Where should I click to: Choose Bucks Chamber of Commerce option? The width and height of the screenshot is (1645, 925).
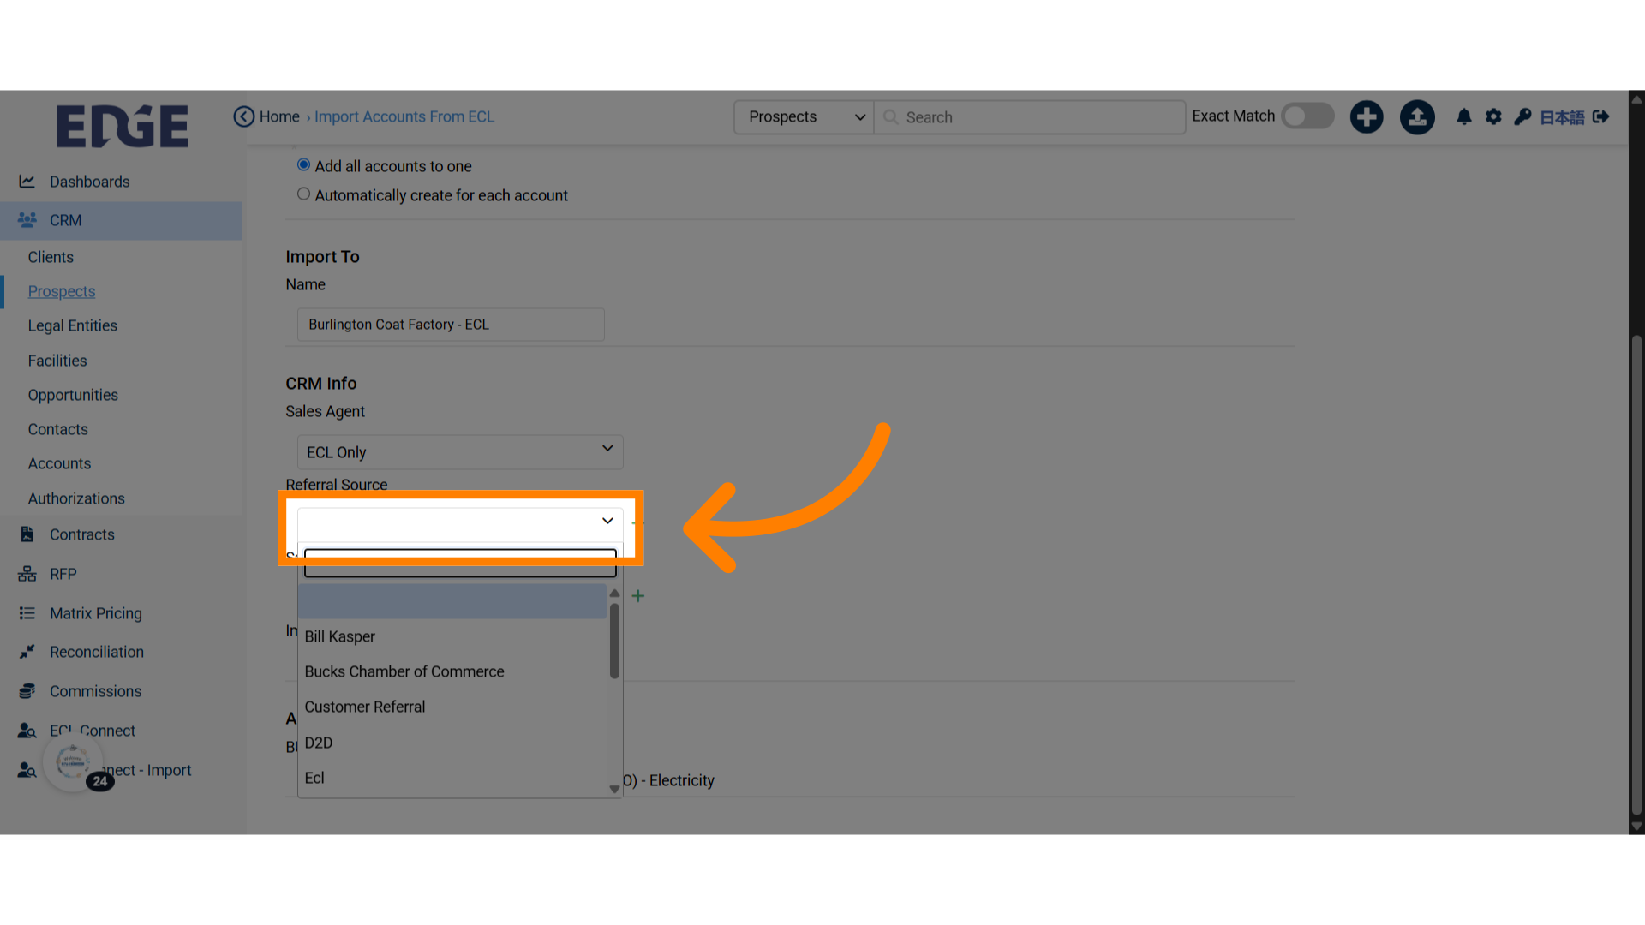[452, 671]
